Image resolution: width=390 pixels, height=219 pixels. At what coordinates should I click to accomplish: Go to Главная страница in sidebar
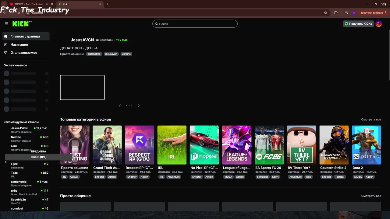pos(26,36)
